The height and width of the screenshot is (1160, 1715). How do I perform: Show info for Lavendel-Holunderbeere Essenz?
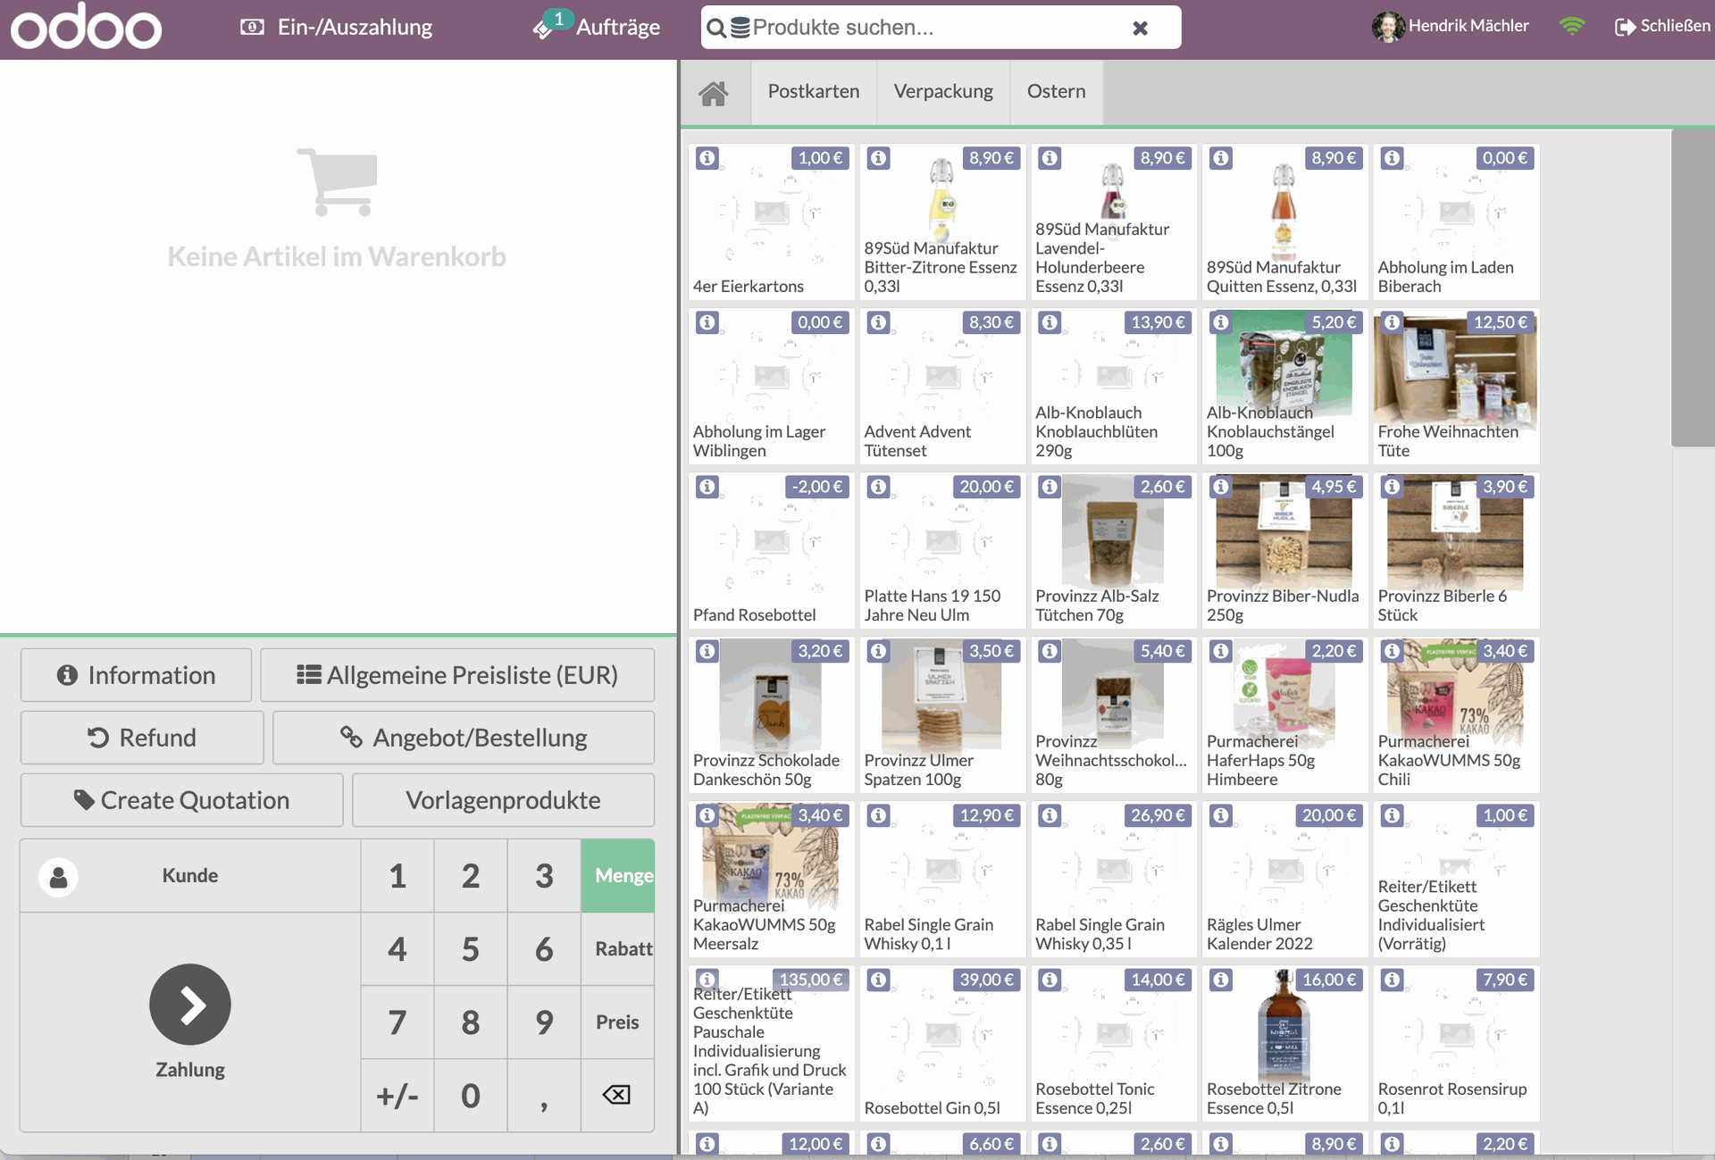coord(1050,158)
